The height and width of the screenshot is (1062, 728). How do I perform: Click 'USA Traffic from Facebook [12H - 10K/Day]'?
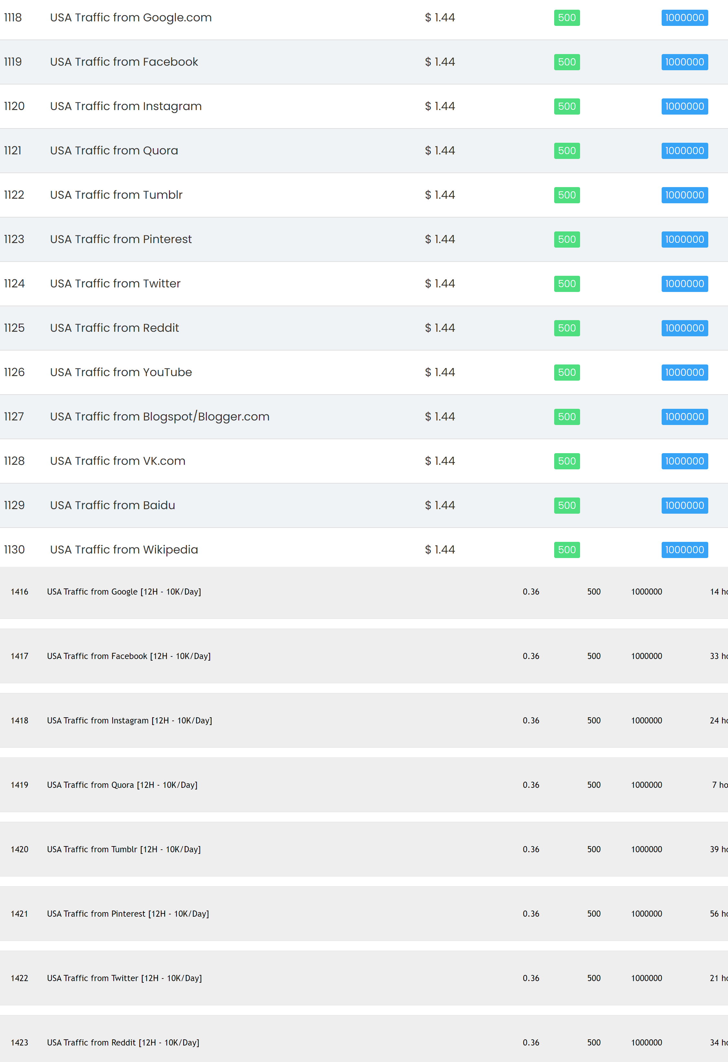click(129, 656)
